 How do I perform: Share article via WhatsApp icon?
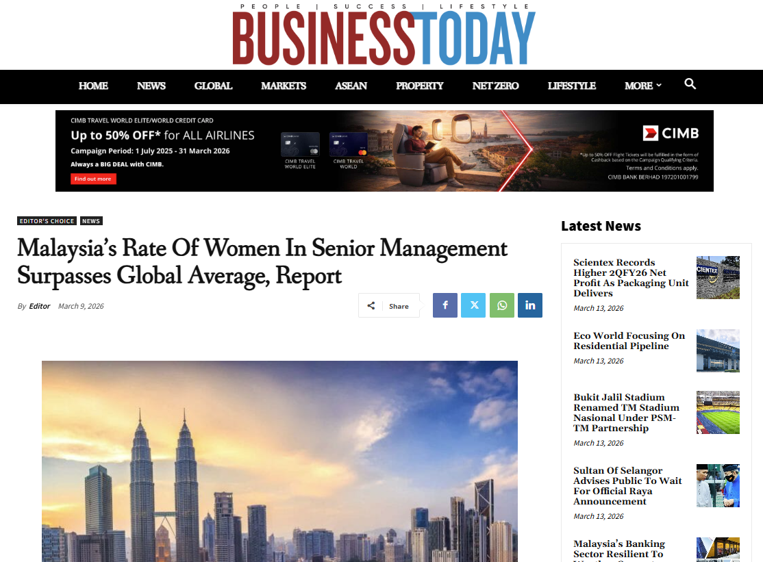coord(502,305)
